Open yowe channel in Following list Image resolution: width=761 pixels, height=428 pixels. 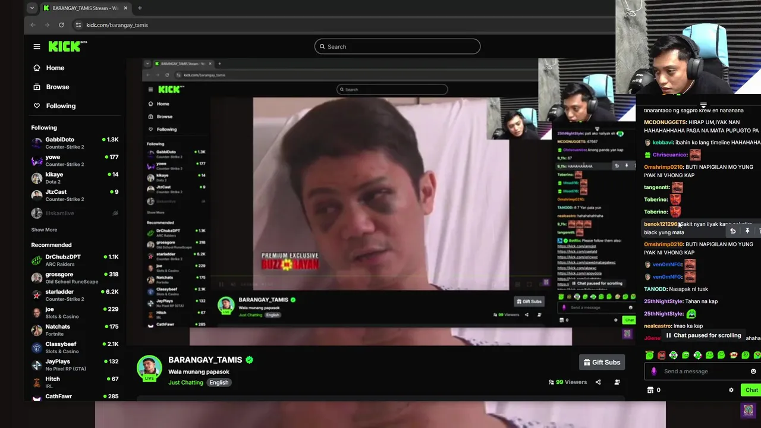[x=75, y=160]
